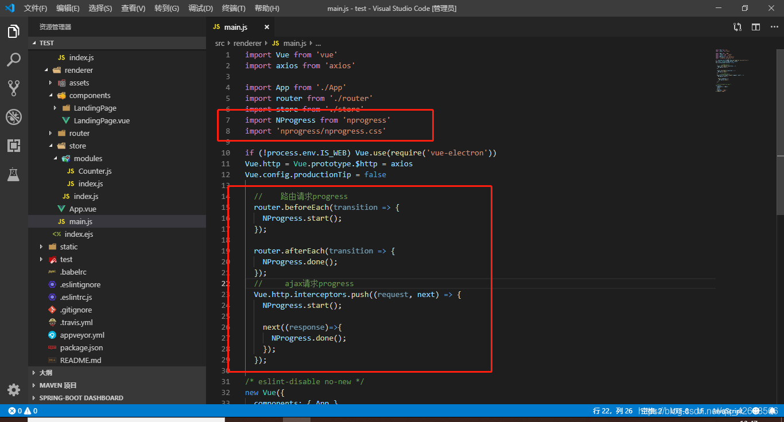
Task: Expand the MAVEN 项目 section
Action: pyautogui.click(x=117, y=385)
